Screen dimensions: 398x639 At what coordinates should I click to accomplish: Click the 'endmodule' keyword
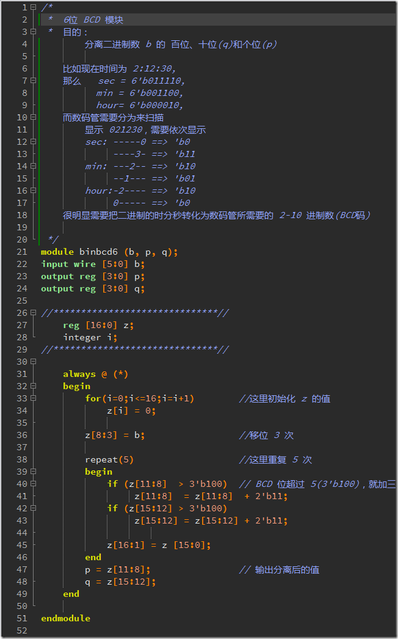65,619
